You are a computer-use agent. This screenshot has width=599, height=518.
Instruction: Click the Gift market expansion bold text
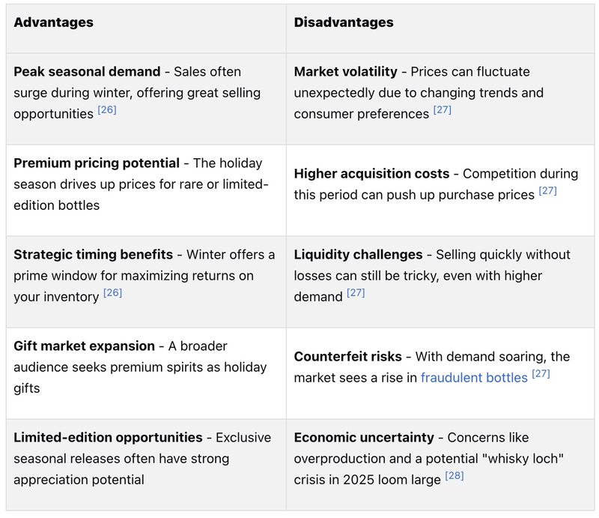pos(82,346)
